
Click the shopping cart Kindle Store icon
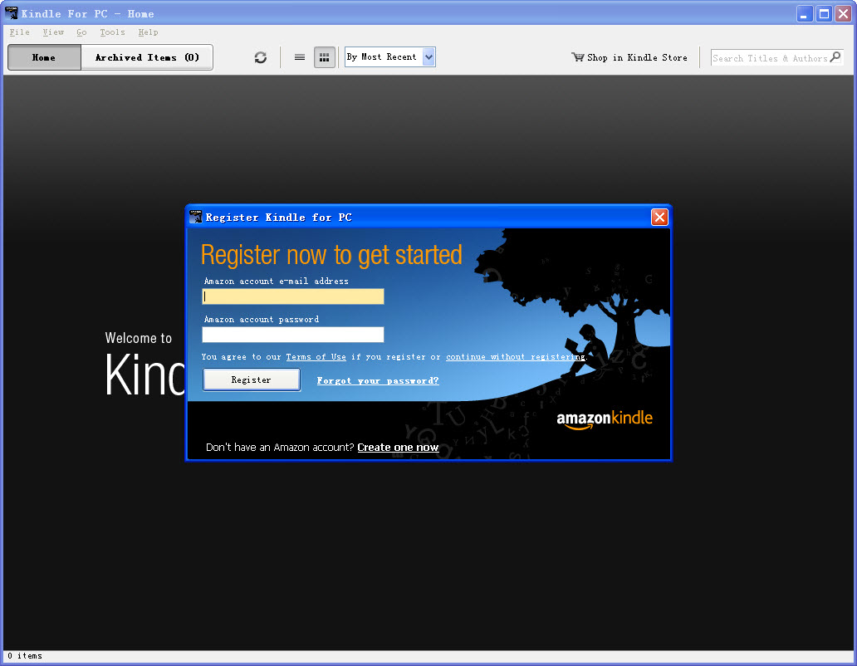(x=578, y=57)
